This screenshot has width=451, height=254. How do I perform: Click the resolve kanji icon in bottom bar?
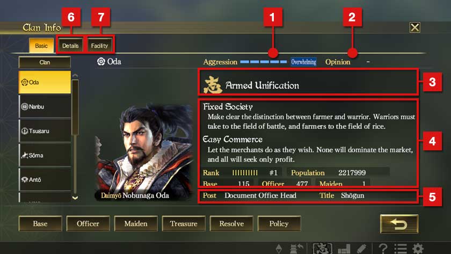[323, 249]
